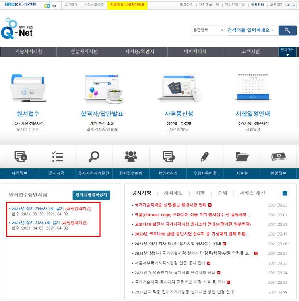The image size is (299, 301).
Task: Click the 고객참여 top link
Action: pos(71,4)
